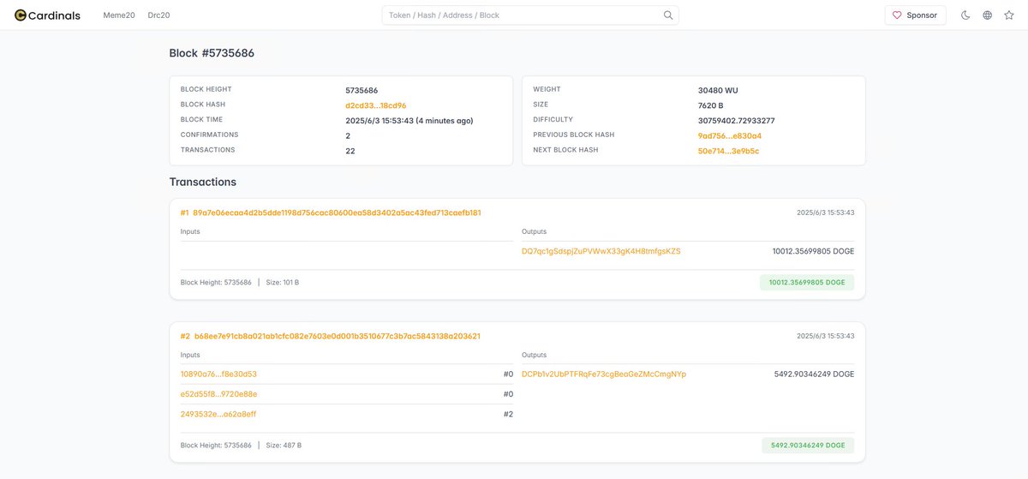Focus the Token / Hash / Address / Block search field
Image resolution: width=1028 pixels, height=479 pixels.
[x=530, y=15]
